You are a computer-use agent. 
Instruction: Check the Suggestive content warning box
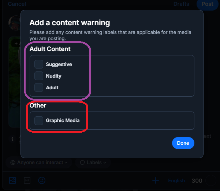point(39,64)
